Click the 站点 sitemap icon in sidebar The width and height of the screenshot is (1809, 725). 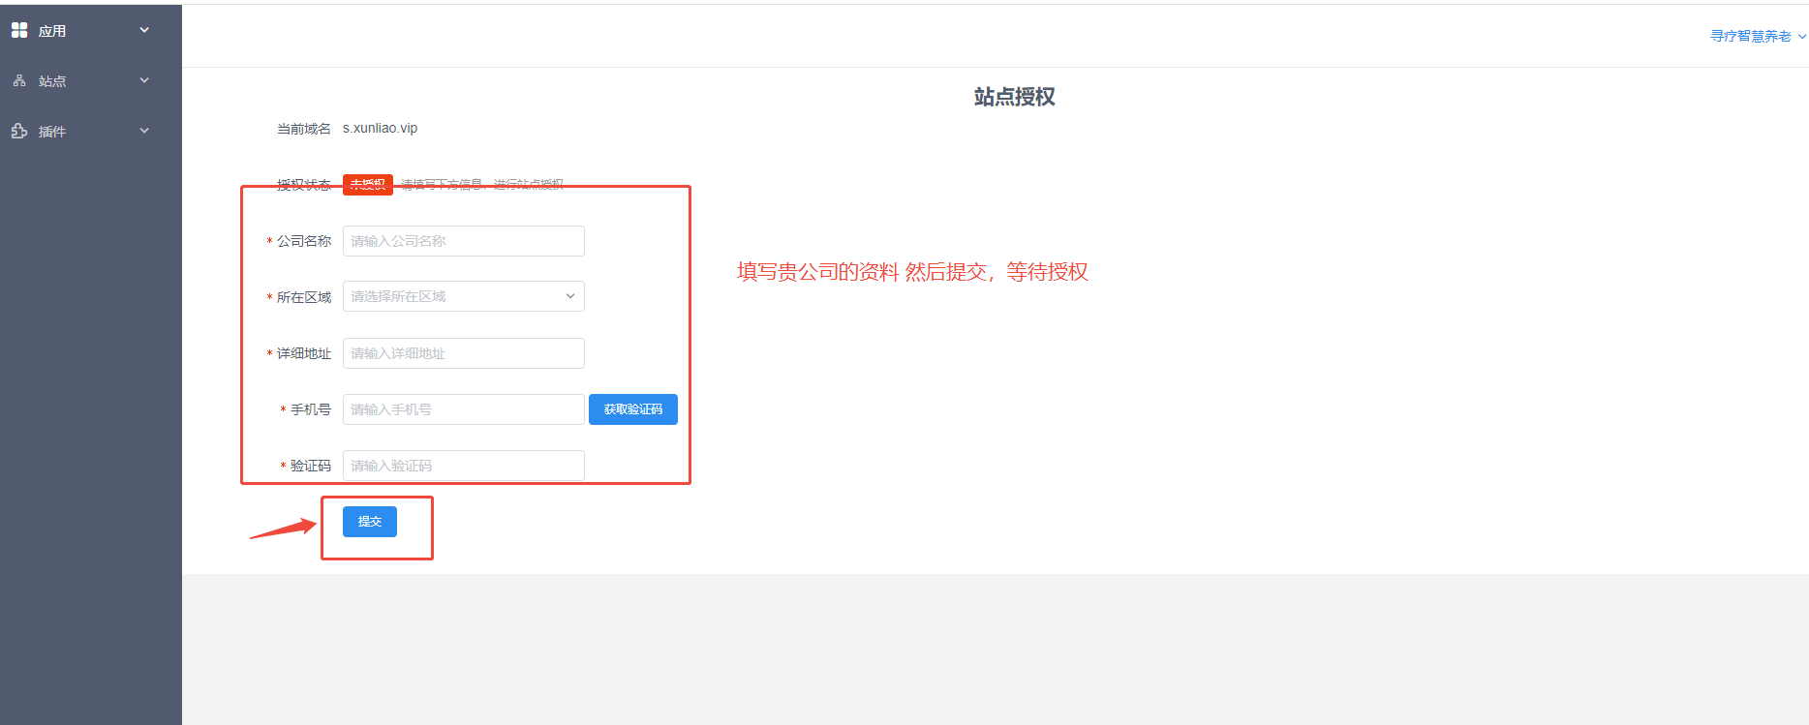[19, 81]
